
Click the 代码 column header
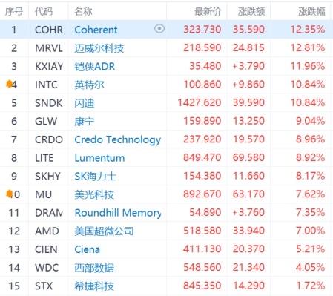(x=44, y=12)
